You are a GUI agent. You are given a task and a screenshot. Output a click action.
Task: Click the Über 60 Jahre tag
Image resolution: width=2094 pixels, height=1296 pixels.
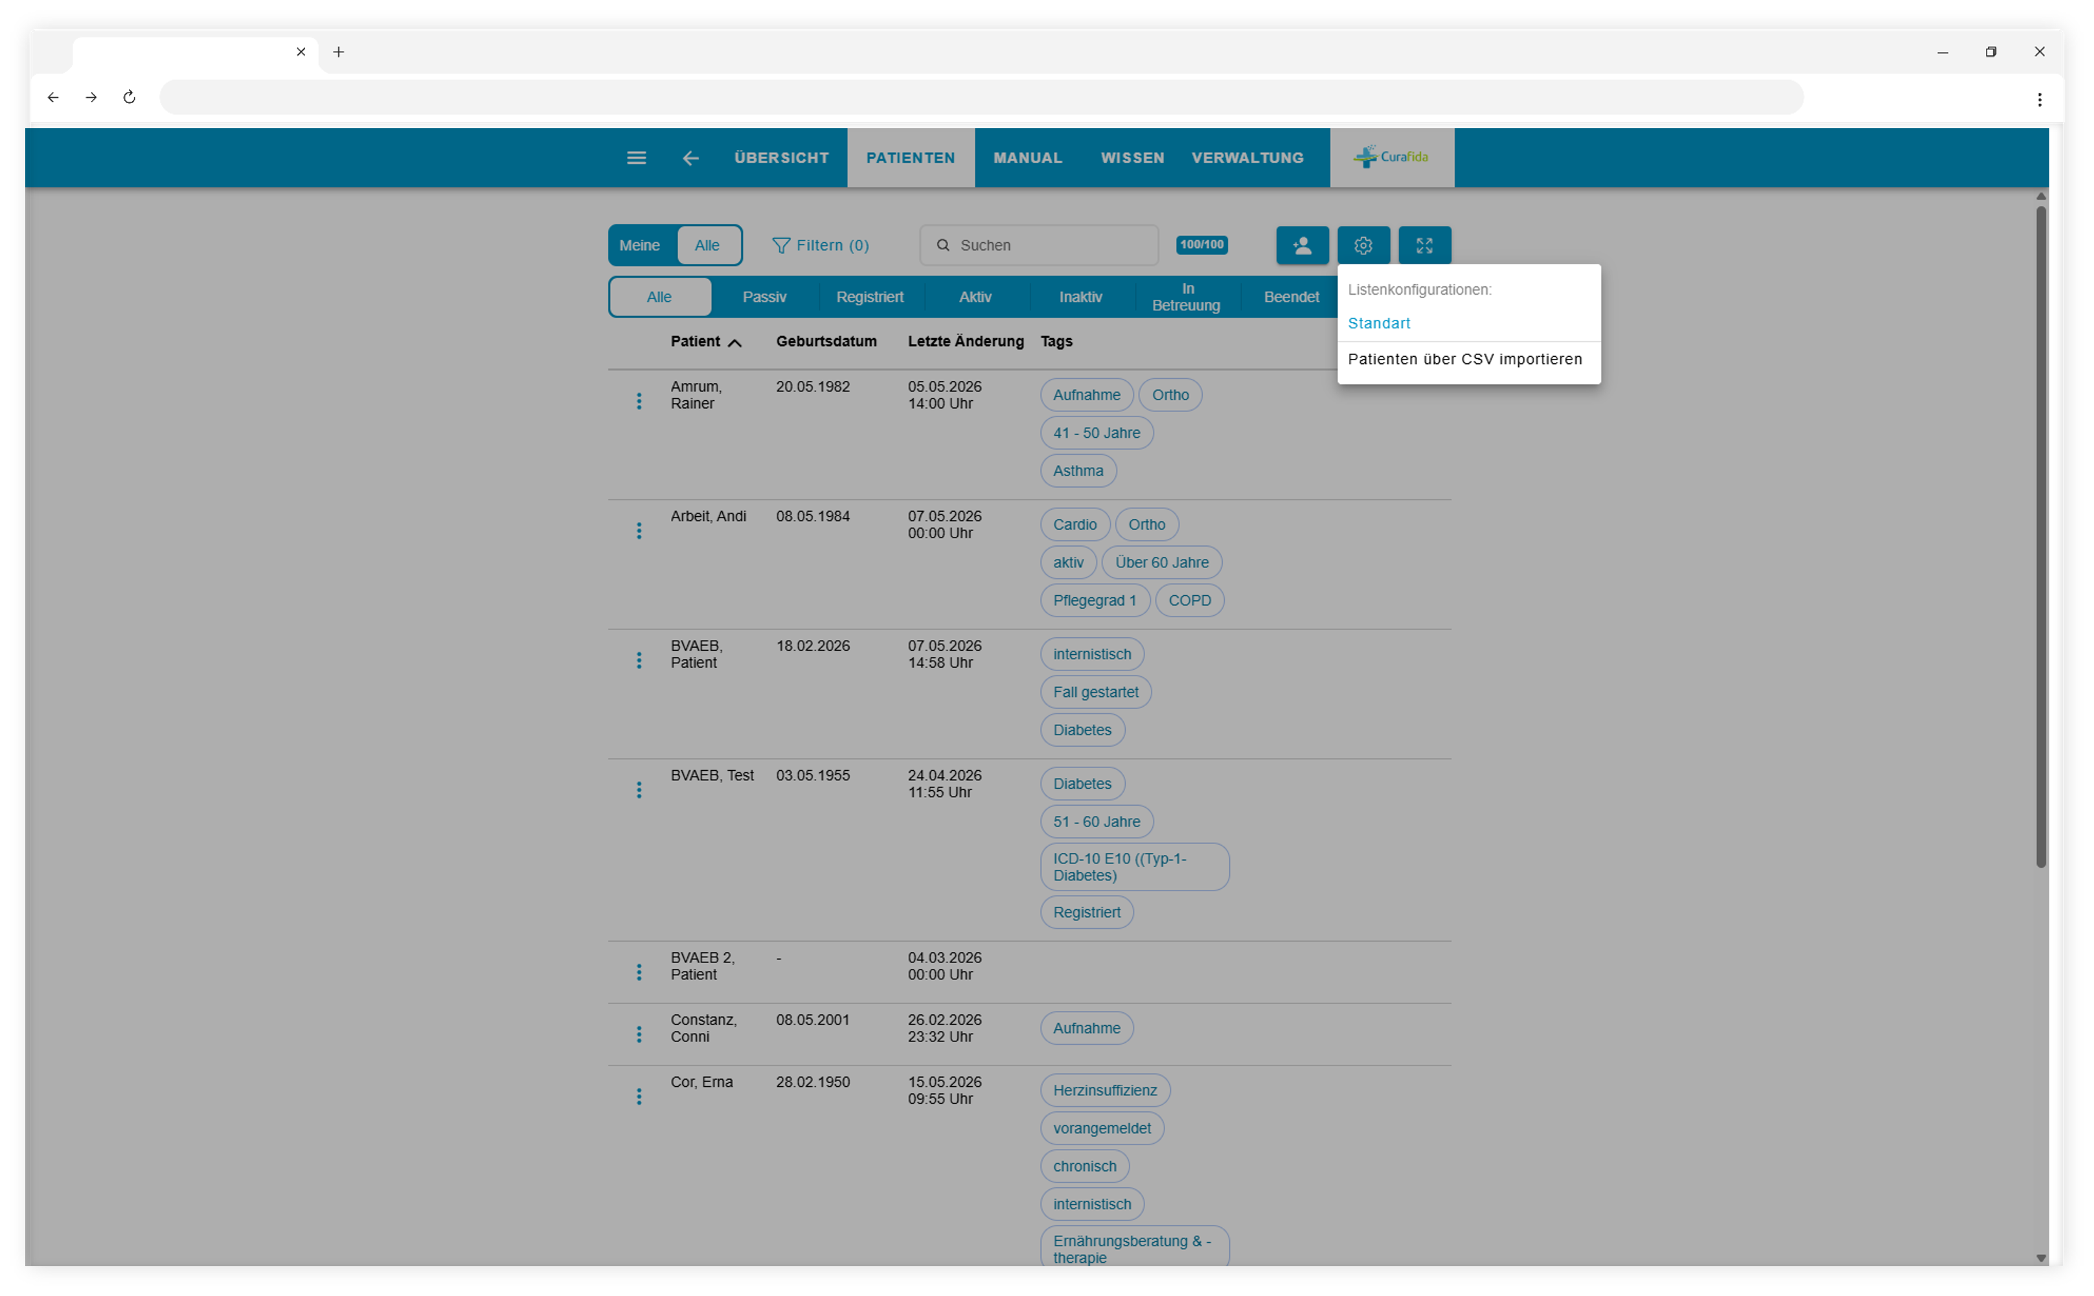coord(1161,562)
